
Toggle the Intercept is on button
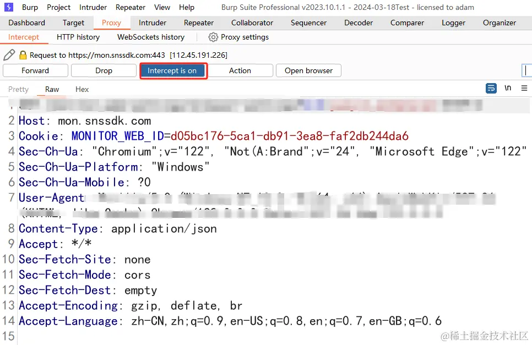172,70
